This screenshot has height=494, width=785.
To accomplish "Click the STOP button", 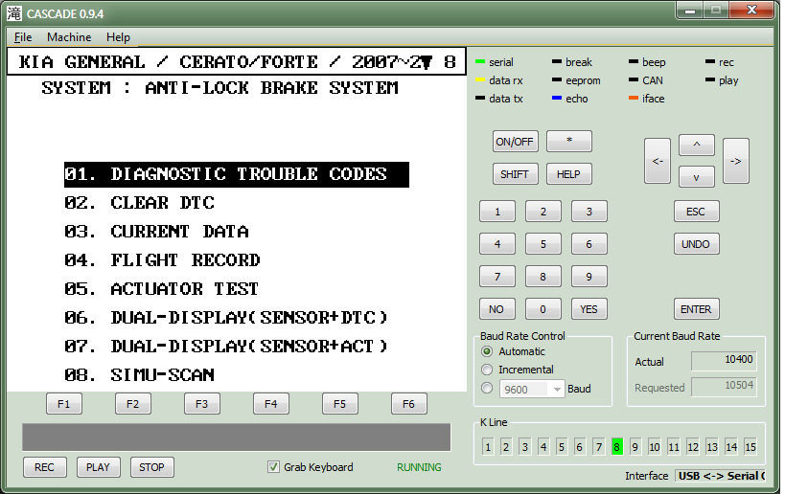I will tap(152, 467).
